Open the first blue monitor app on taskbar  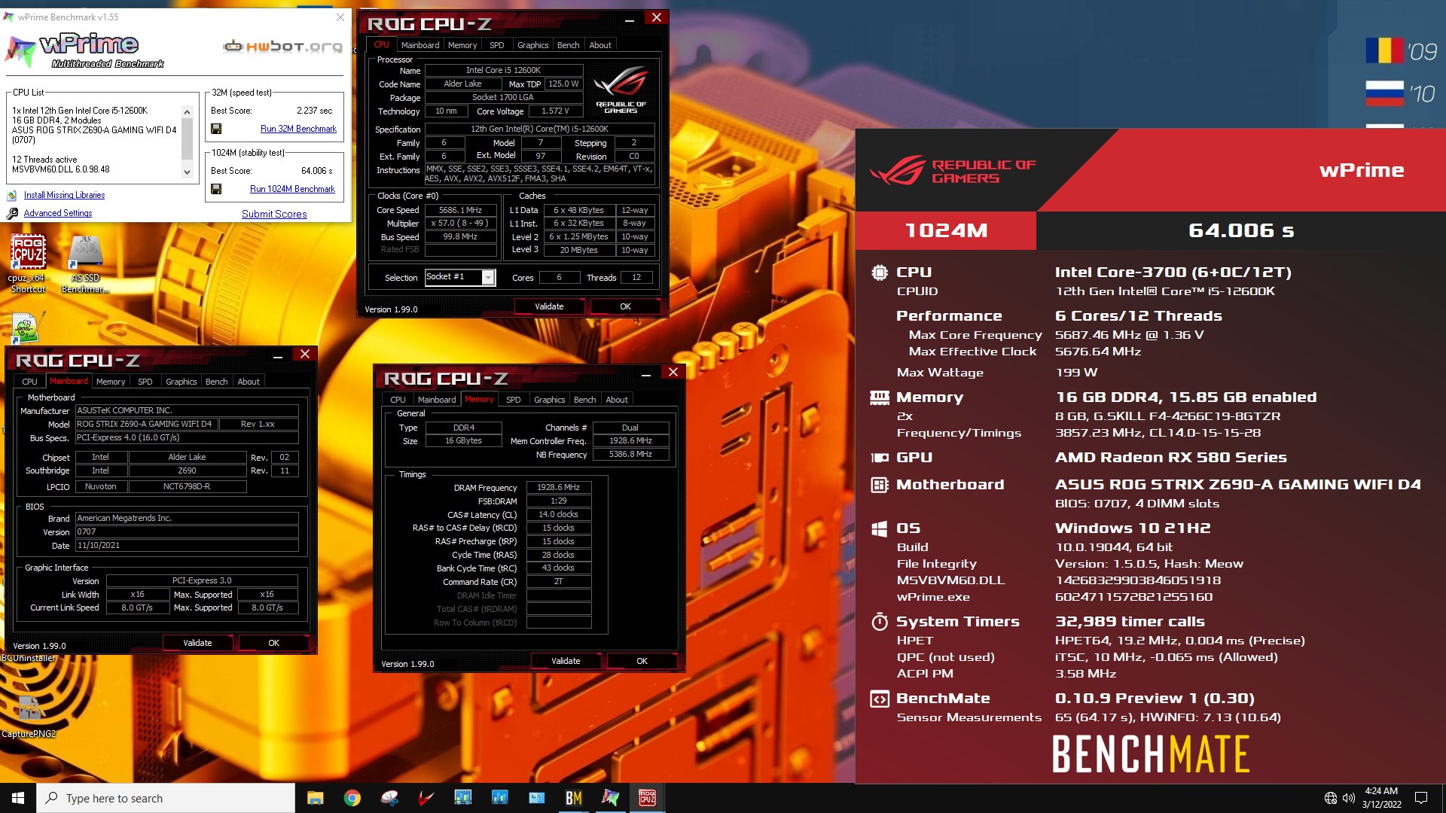462,798
